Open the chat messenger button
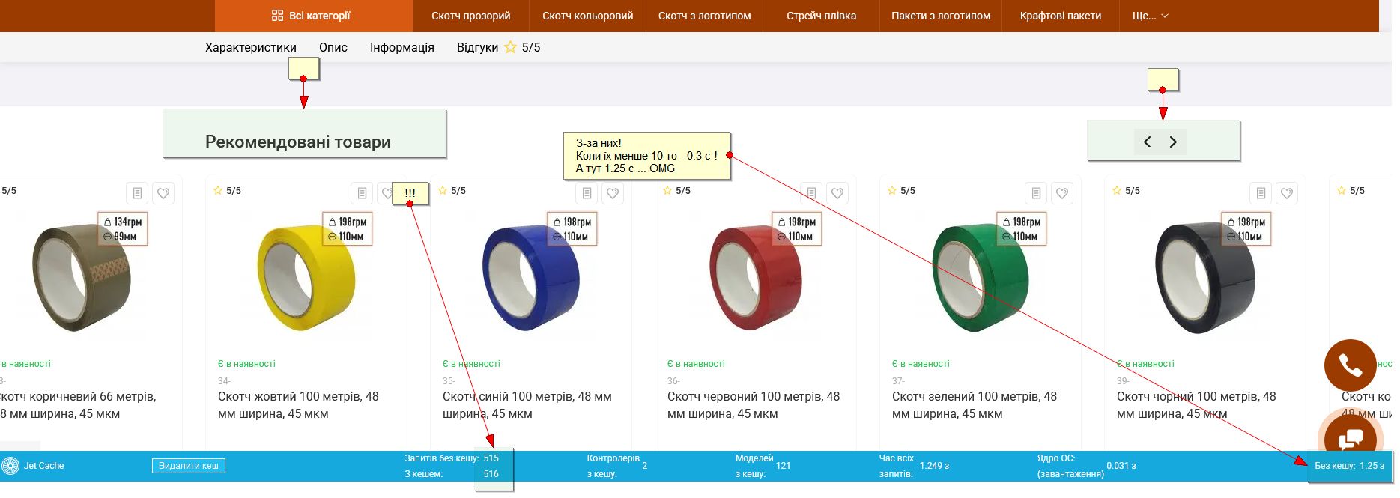This screenshot has height=498, width=1400. coord(1351,437)
